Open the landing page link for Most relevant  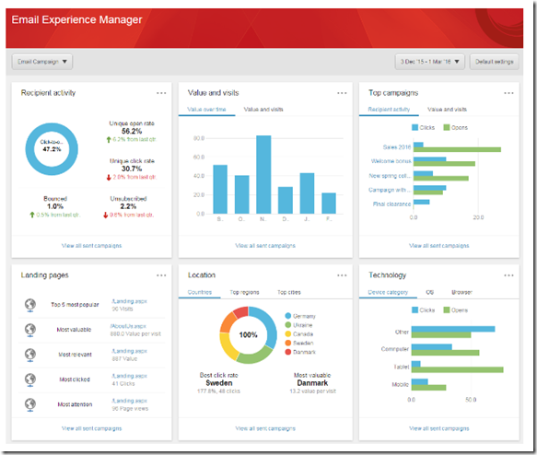click(x=130, y=351)
